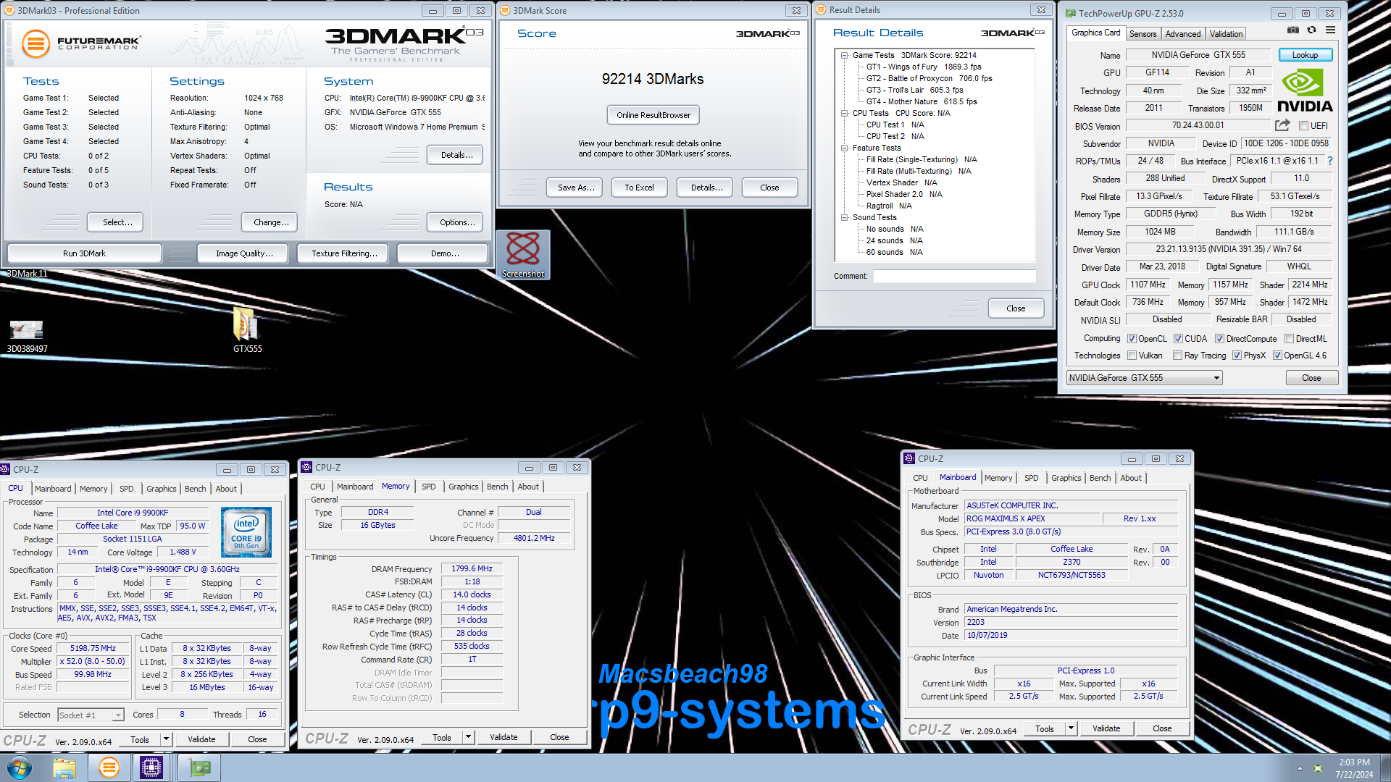Toggle the OpenCL checkbox
Screen dimensions: 1391x782
pos(1132,339)
